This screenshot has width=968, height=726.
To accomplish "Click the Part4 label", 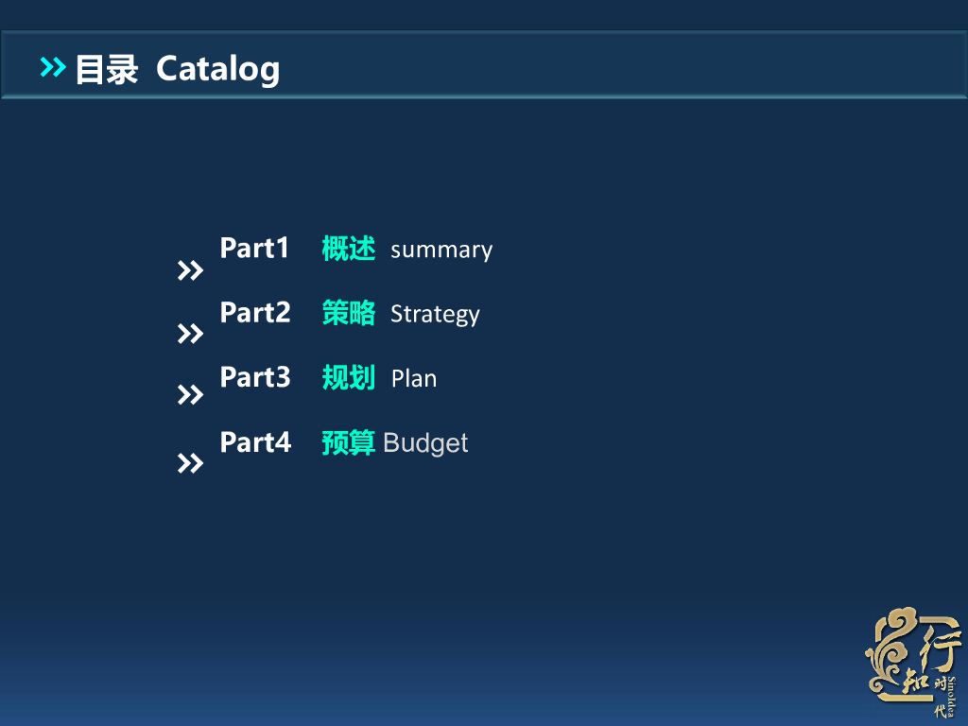I will 254,441.
